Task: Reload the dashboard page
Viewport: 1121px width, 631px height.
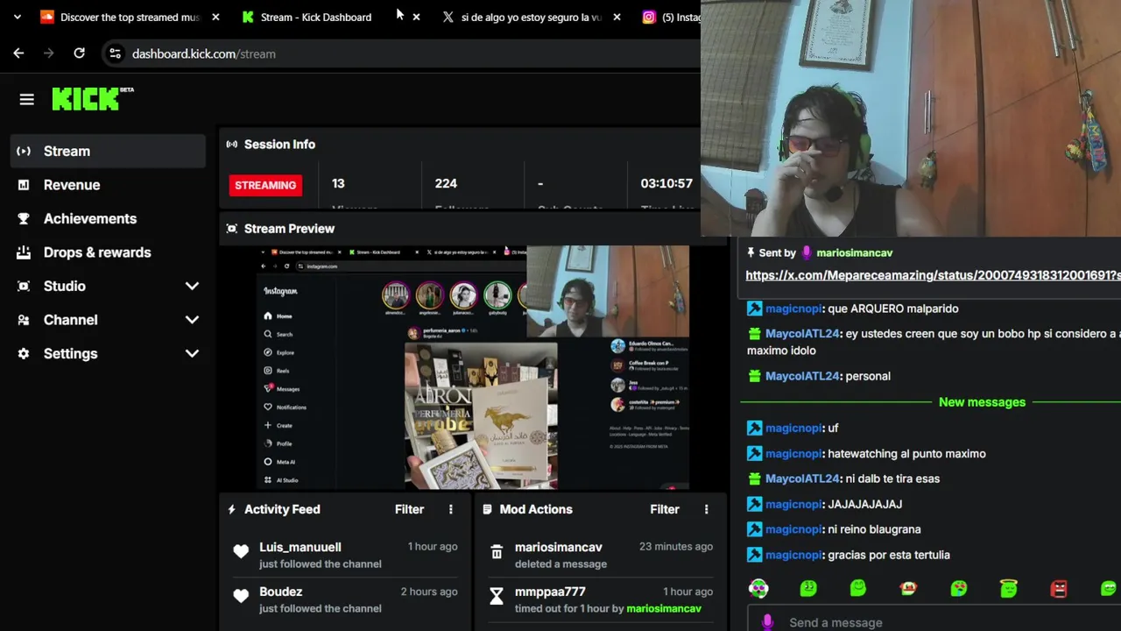Action: (x=79, y=53)
